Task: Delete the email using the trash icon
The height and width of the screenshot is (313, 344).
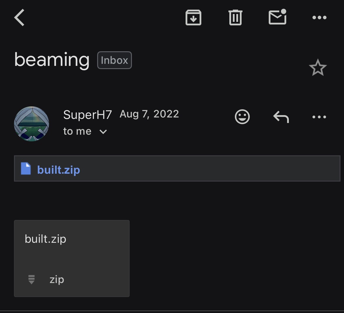Action: [235, 17]
